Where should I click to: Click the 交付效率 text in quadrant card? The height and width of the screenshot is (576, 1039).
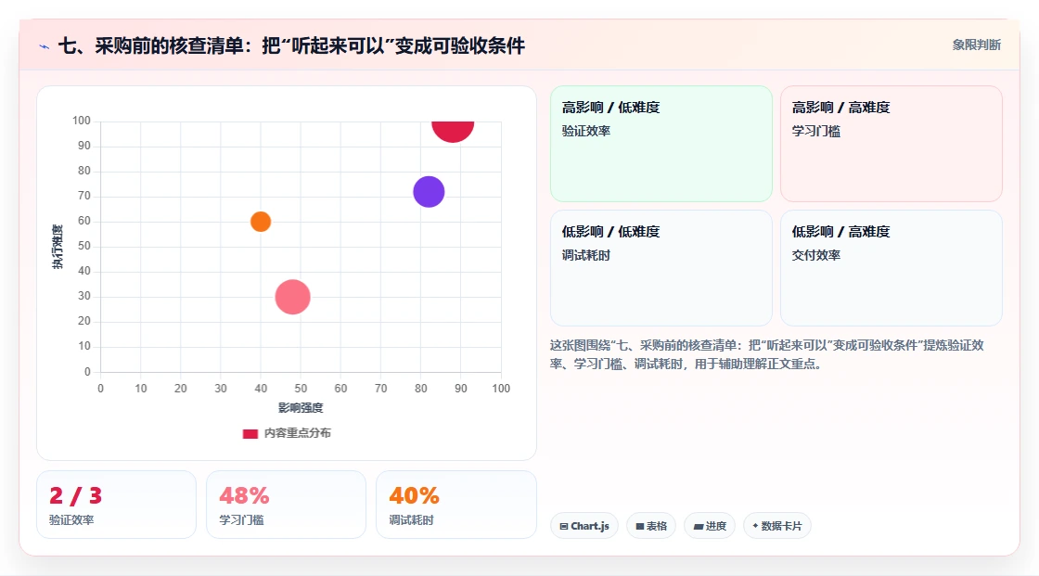(815, 255)
